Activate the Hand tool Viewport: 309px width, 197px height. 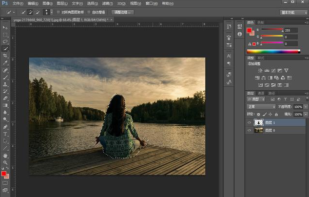[x=5, y=155]
